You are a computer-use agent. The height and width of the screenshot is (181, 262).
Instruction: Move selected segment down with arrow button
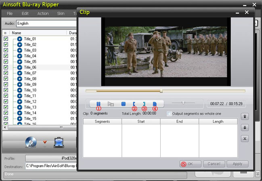244,128
